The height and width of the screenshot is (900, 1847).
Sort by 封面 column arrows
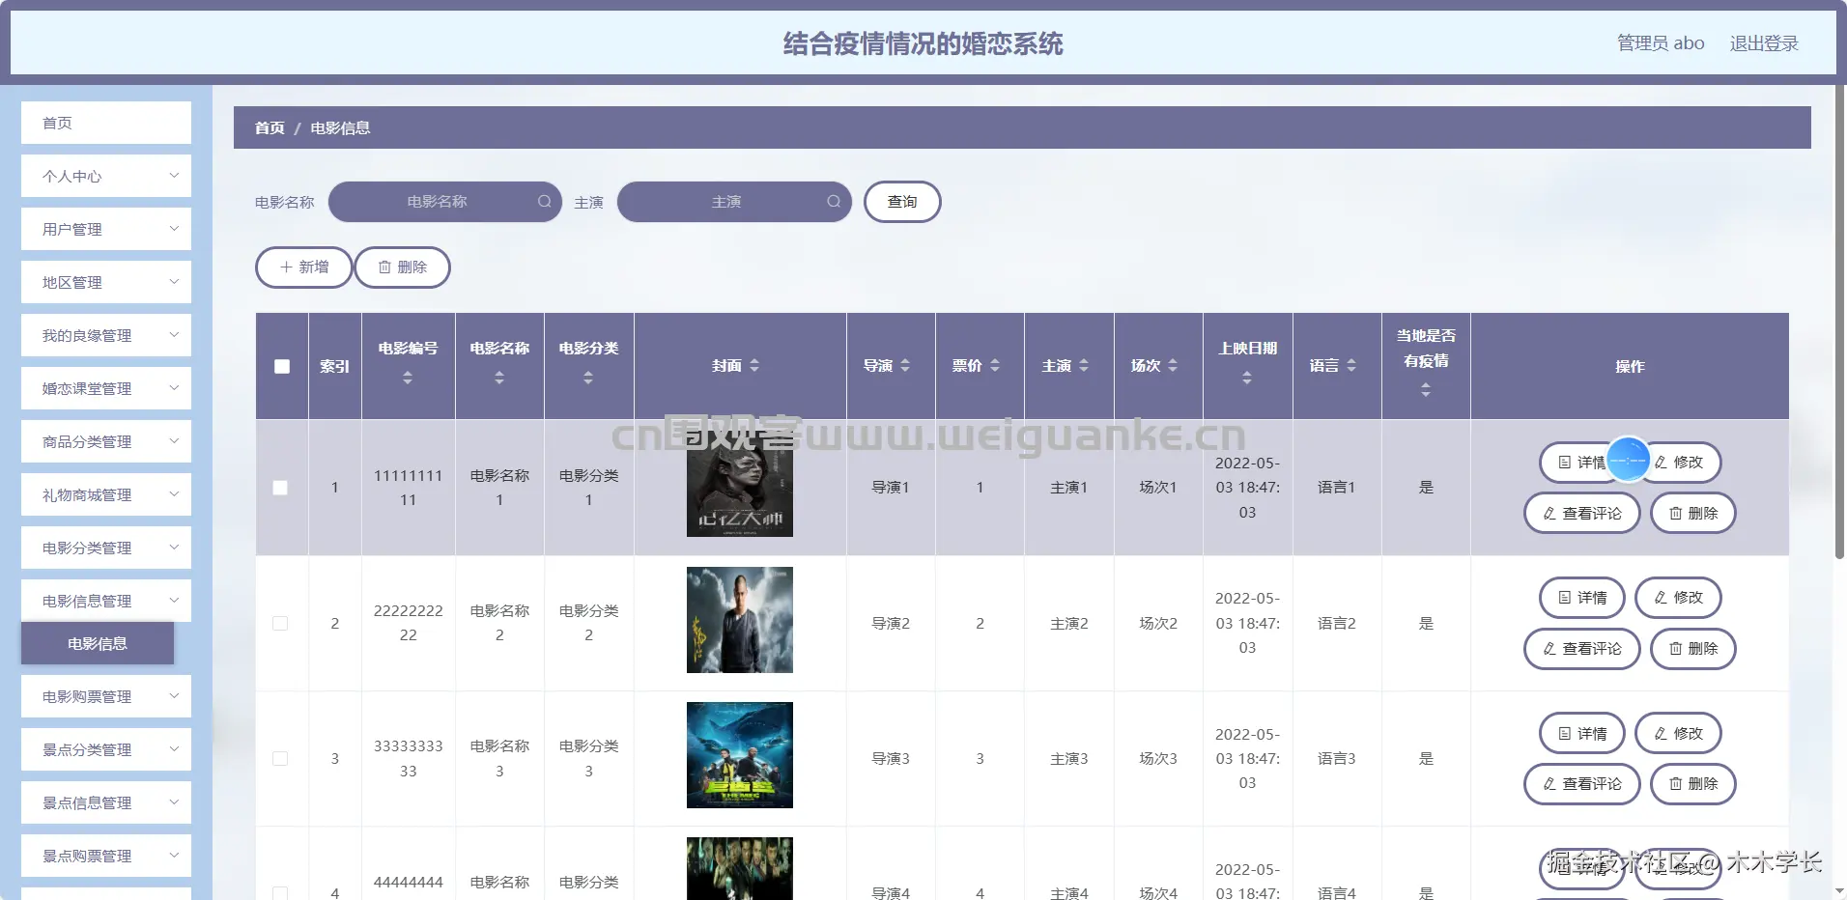pos(754,365)
